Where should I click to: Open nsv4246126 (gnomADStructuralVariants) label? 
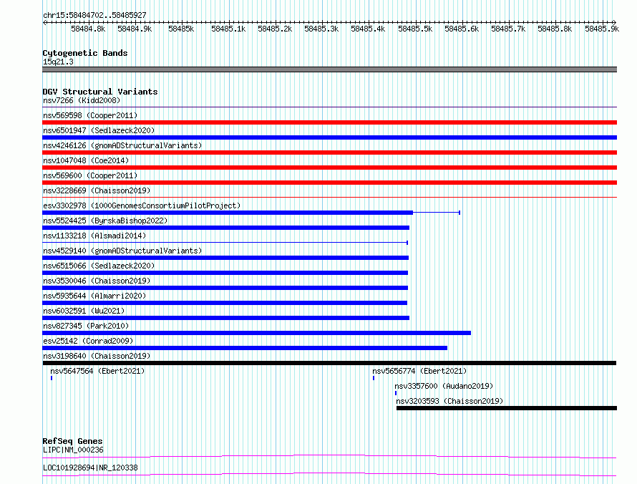pyautogui.click(x=122, y=145)
